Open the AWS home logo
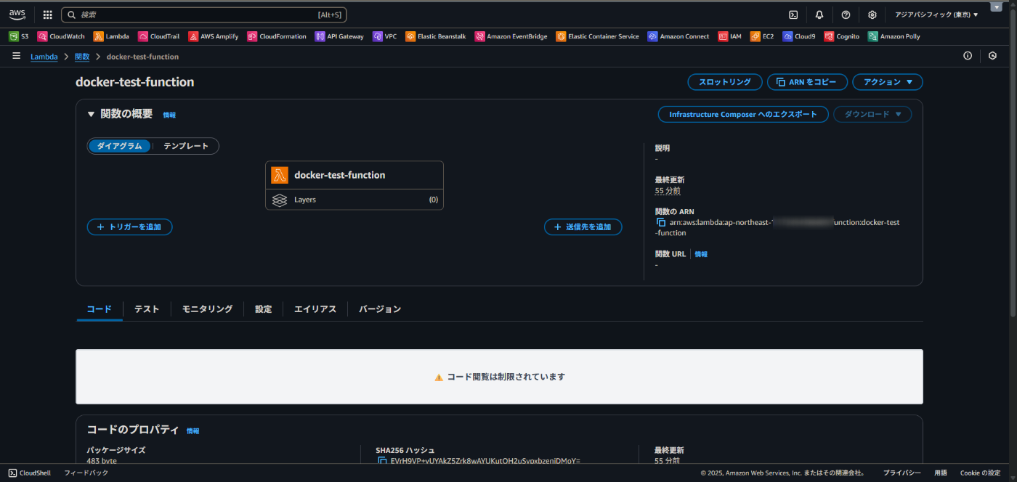Image resolution: width=1017 pixels, height=482 pixels. (x=17, y=15)
